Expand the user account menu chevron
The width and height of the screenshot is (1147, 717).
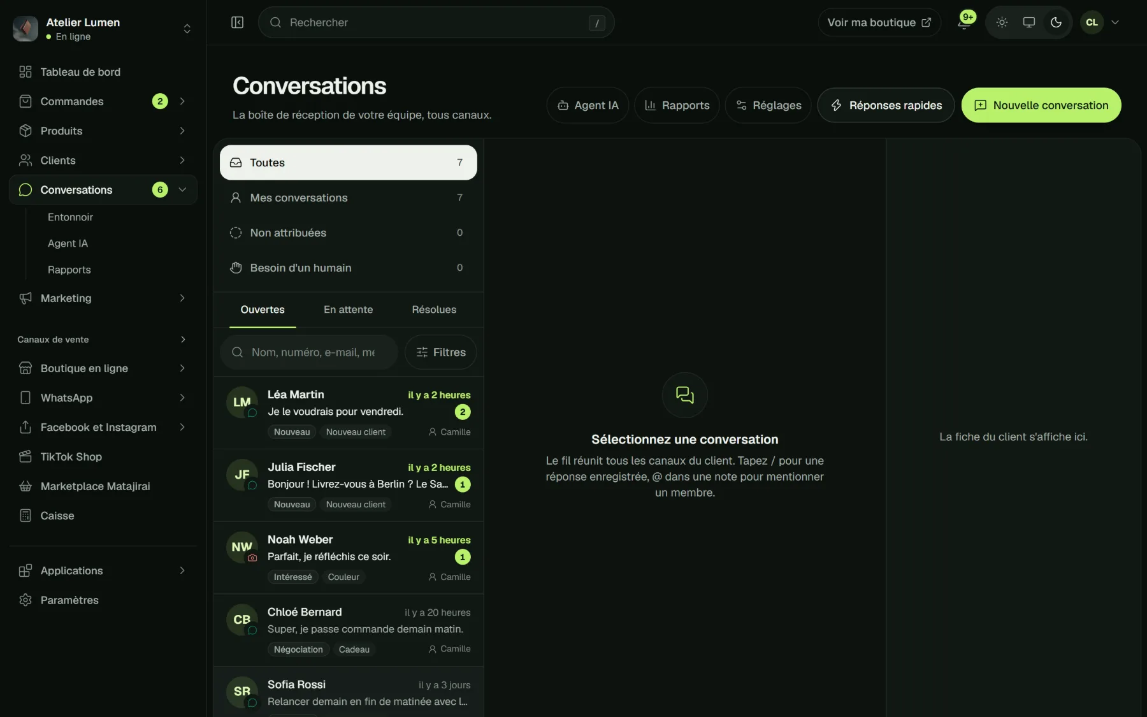pyautogui.click(x=1115, y=22)
